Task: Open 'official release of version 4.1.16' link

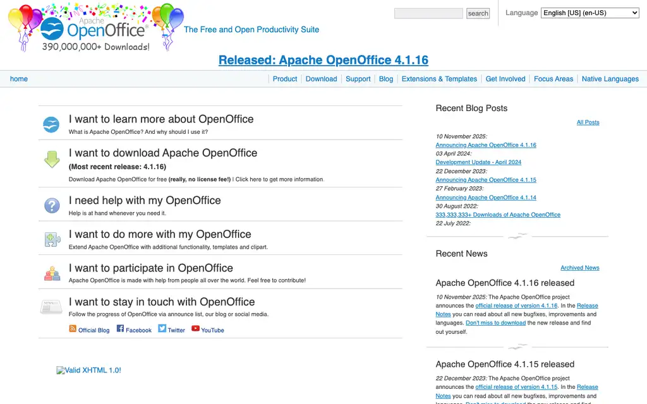Action: coord(516,306)
